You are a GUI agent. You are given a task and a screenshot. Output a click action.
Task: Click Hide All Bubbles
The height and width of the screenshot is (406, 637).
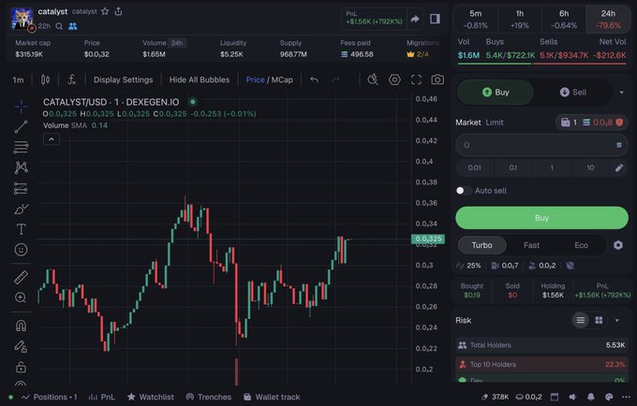click(x=199, y=80)
